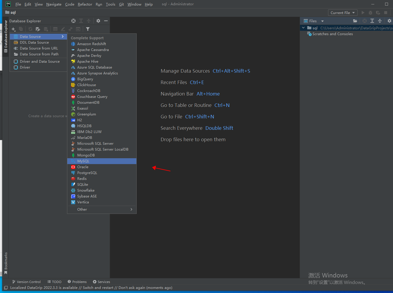The height and width of the screenshot is (293, 393).
Task: Select Vertica data source
Action: [102, 202]
